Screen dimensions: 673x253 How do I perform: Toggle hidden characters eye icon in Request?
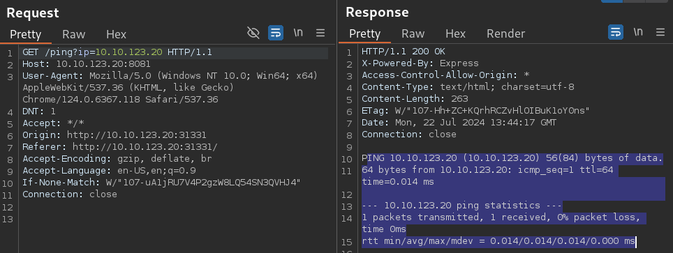(x=253, y=33)
